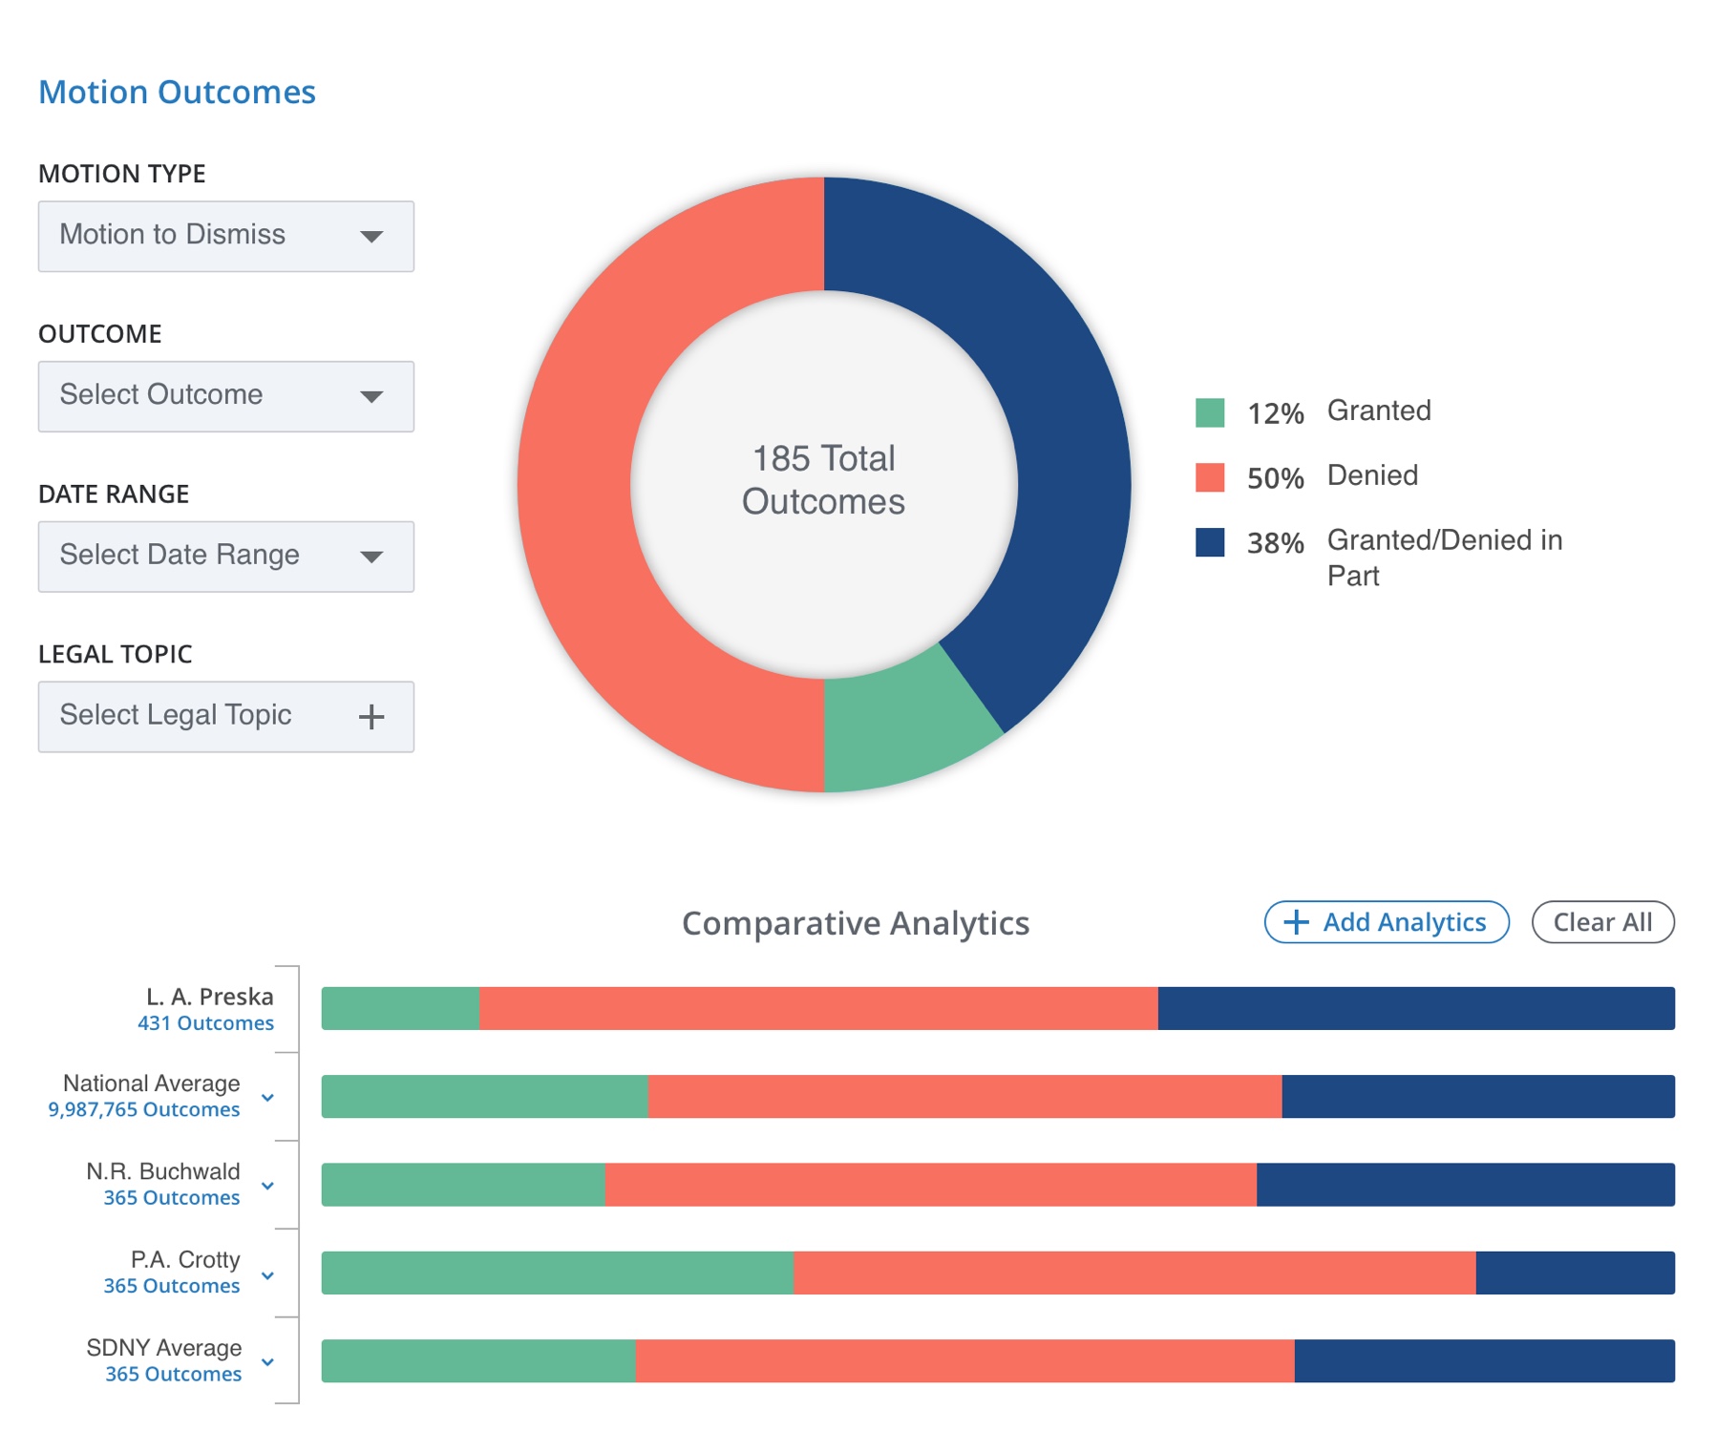Viewport: 1716px width, 1452px height.
Task: Click the blue Granted/Denied in Part swatch
Action: tap(1210, 542)
